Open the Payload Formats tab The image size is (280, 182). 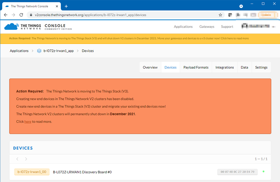pyautogui.click(x=196, y=67)
